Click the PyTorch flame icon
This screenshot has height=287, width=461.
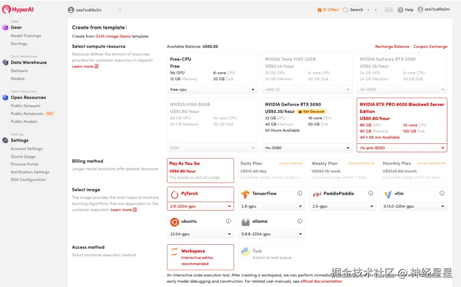click(x=175, y=194)
